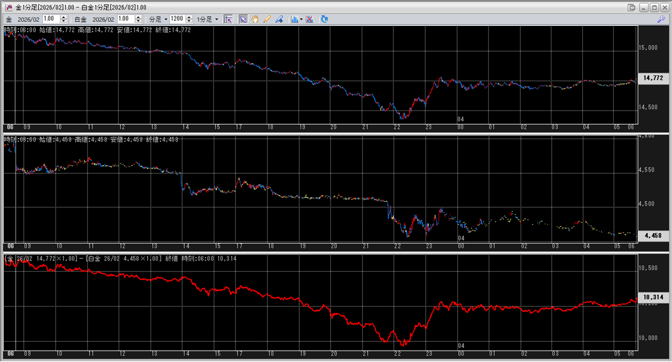Click the 金 2026/02 contract label
The image size is (672, 362).
click(x=23, y=19)
